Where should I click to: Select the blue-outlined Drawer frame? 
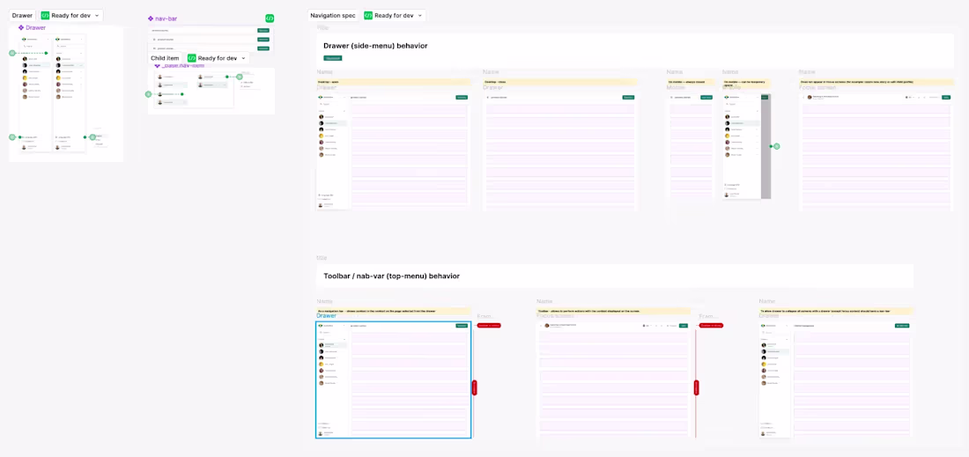(x=393, y=380)
